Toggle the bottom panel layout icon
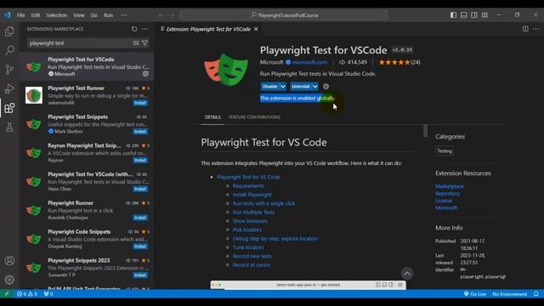 [463, 15]
